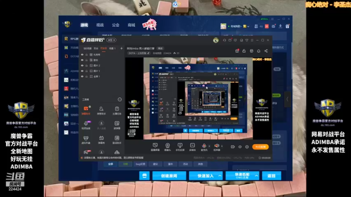Add a screen capture source from bottom toolbar

coord(155,147)
